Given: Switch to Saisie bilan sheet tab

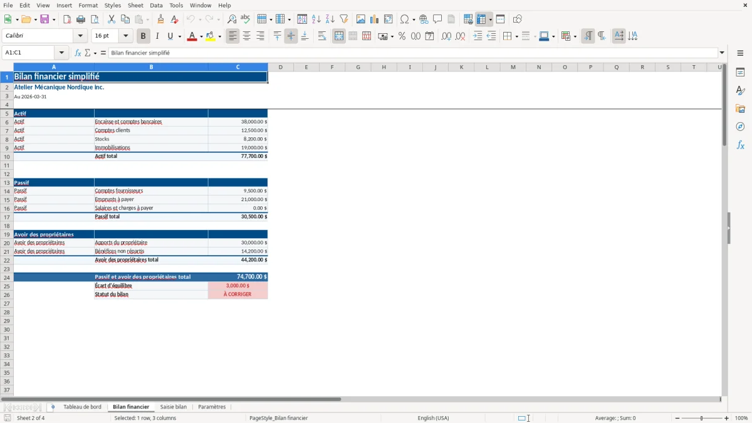Looking at the screenshot, I should point(174,407).
